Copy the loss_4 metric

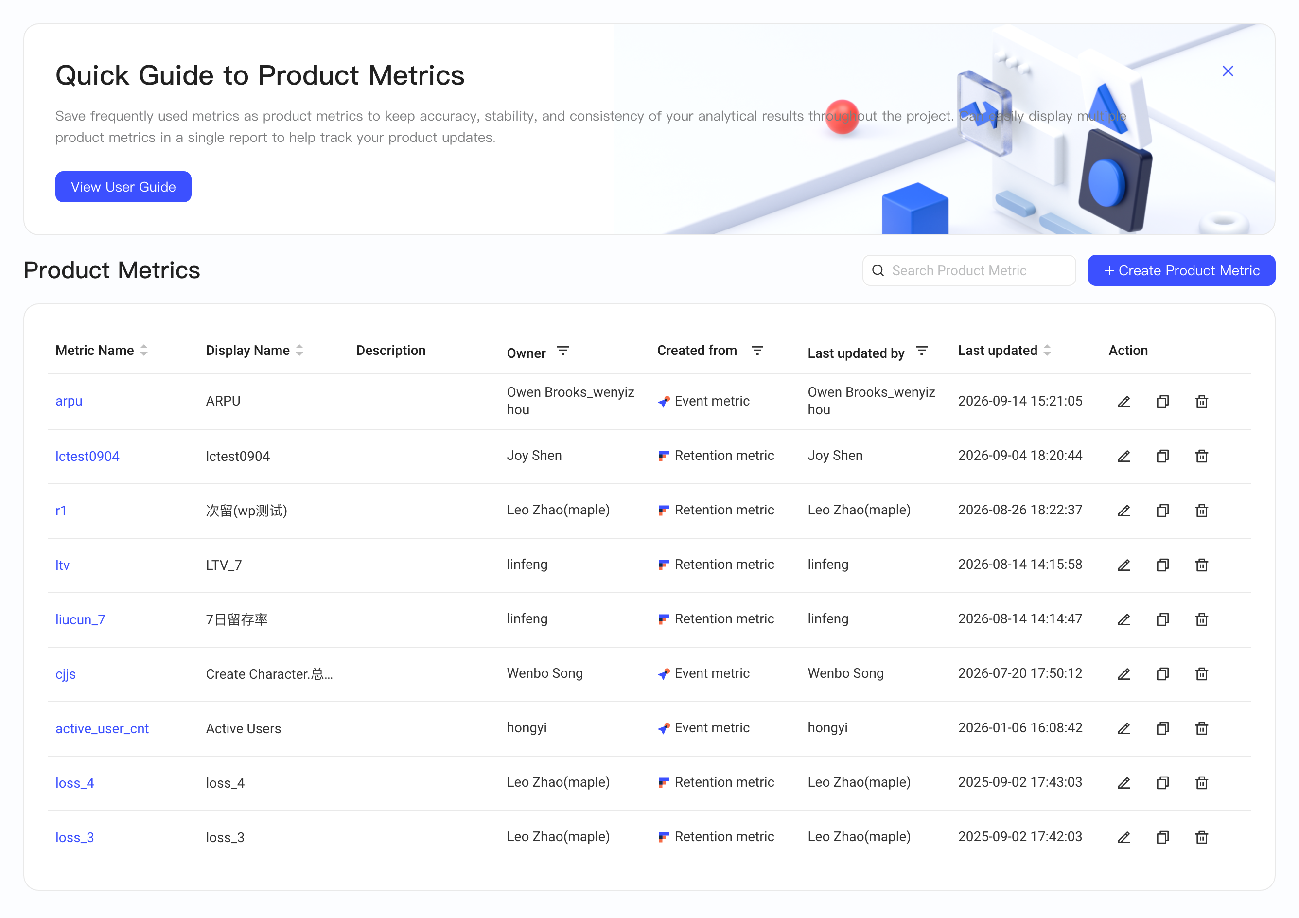coord(1163,783)
